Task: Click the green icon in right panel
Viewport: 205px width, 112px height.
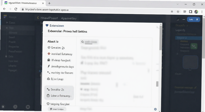Action: tap(194, 46)
